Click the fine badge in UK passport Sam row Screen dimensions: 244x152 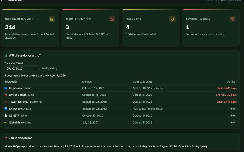[x=233, y=108]
